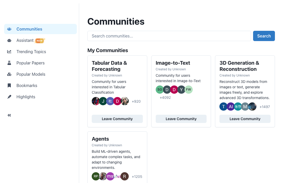Screen dimensions: 287x183
Task: Click the SG member avatar in Image-to-Text
Action: tap(160, 90)
